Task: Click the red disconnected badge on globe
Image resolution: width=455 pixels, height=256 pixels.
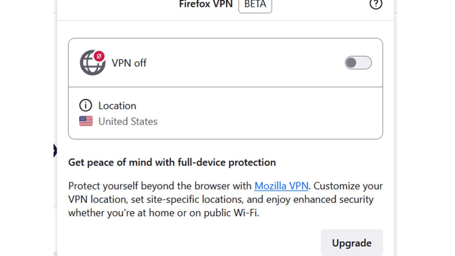Action: coord(99,56)
